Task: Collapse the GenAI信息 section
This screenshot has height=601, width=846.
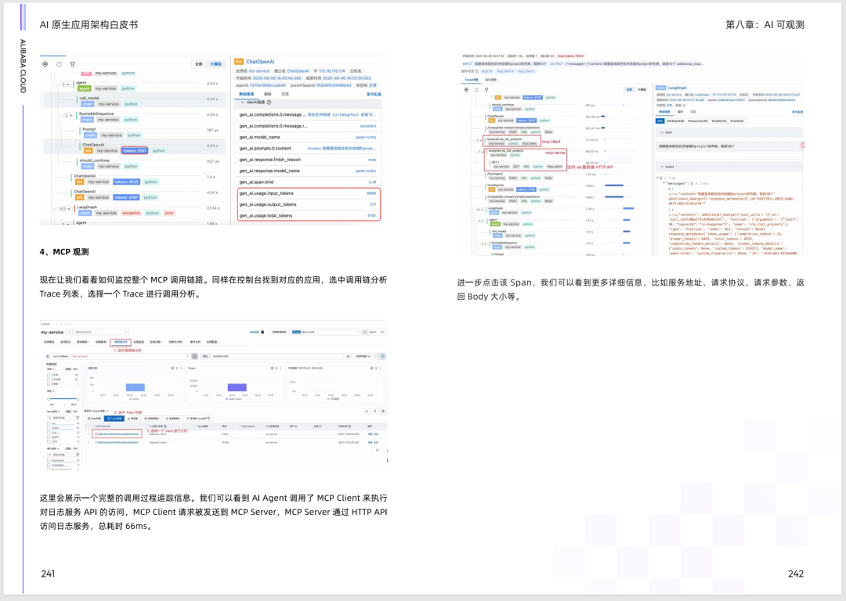Action: 243,102
